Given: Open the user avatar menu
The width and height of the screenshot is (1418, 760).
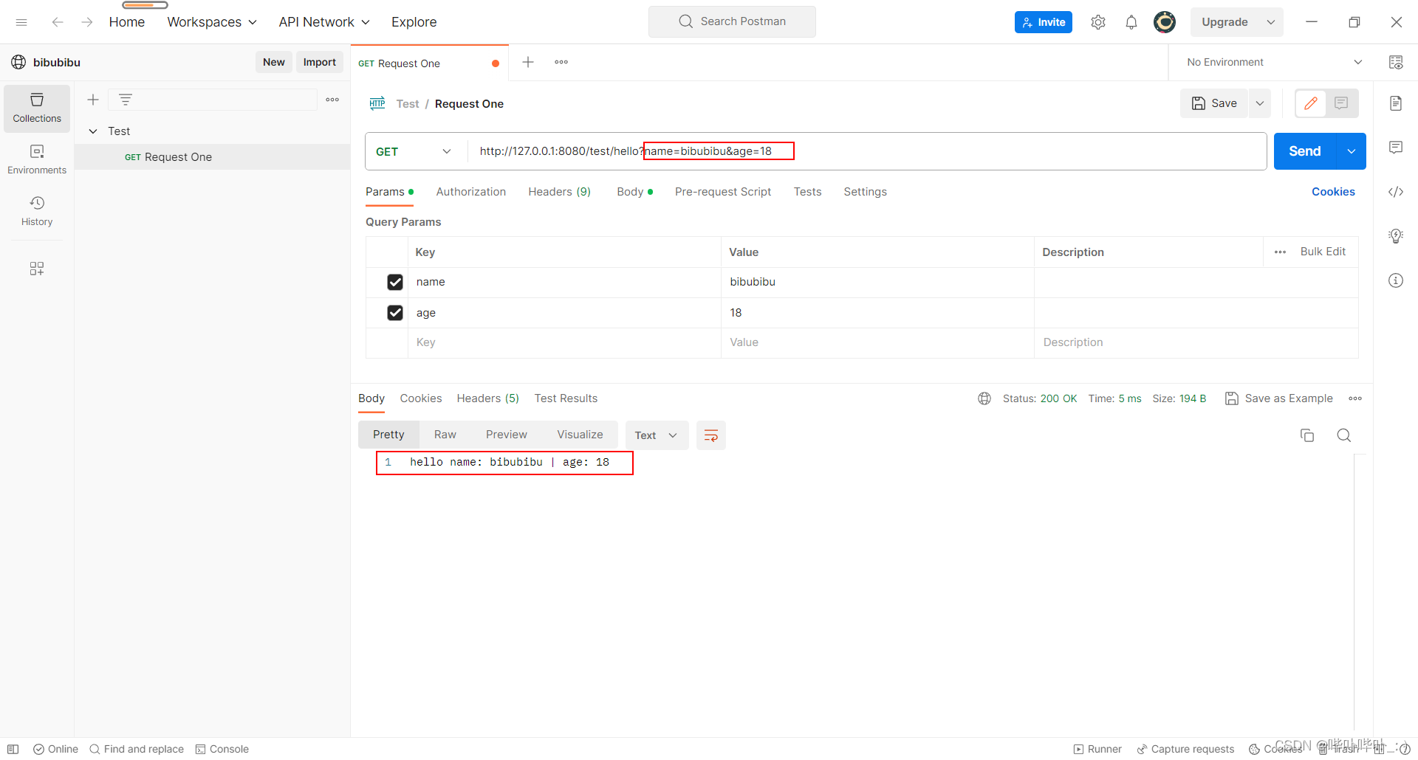Looking at the screenshot, I should [x=1165, y=22].
